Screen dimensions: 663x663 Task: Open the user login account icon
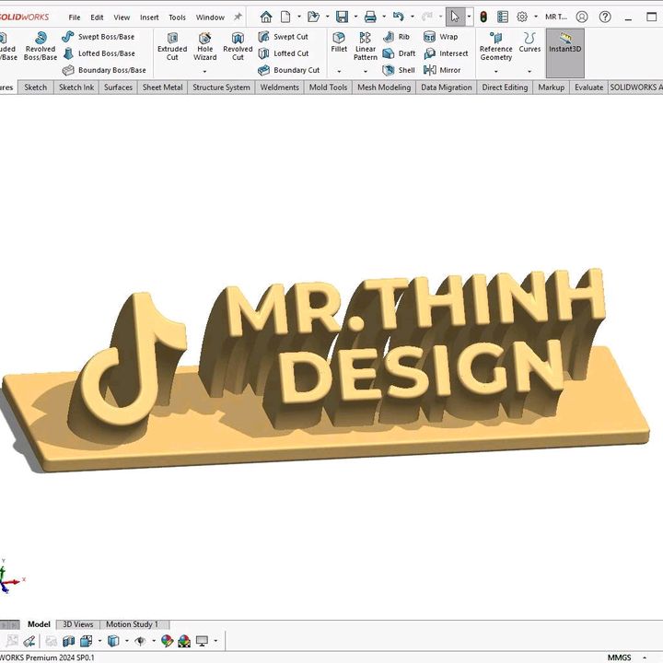click(x=582, y=17)
